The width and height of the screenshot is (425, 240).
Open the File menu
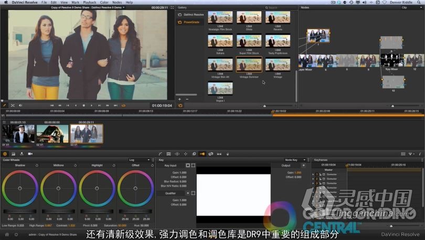44,3
